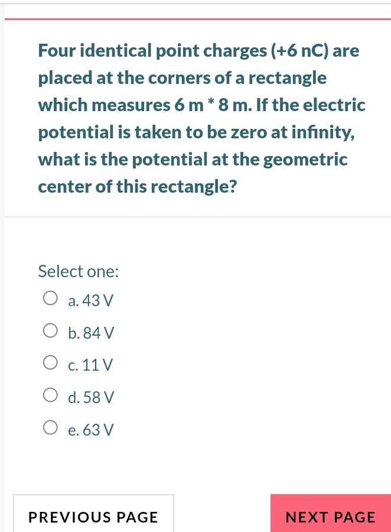This screenshot has width=391, height=532.
Task: Click the PREVIOUS PAGE button
Action: pos(93,517)
